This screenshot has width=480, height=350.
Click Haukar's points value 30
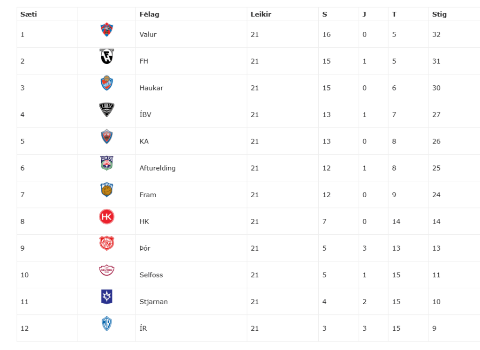point(436,88)
